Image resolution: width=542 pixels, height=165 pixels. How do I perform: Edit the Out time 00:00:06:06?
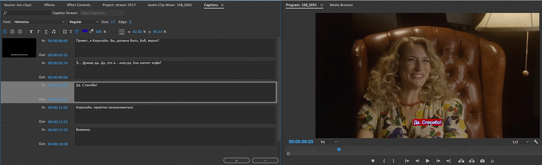(58, 77)
